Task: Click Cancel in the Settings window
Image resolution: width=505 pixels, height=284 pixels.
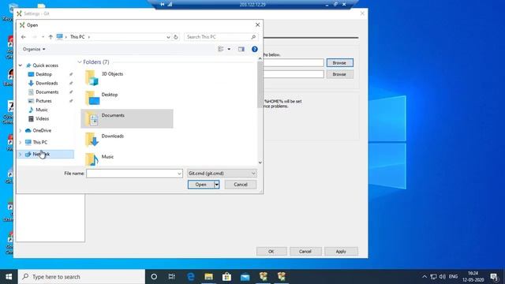Action: (x=305, y=252)
